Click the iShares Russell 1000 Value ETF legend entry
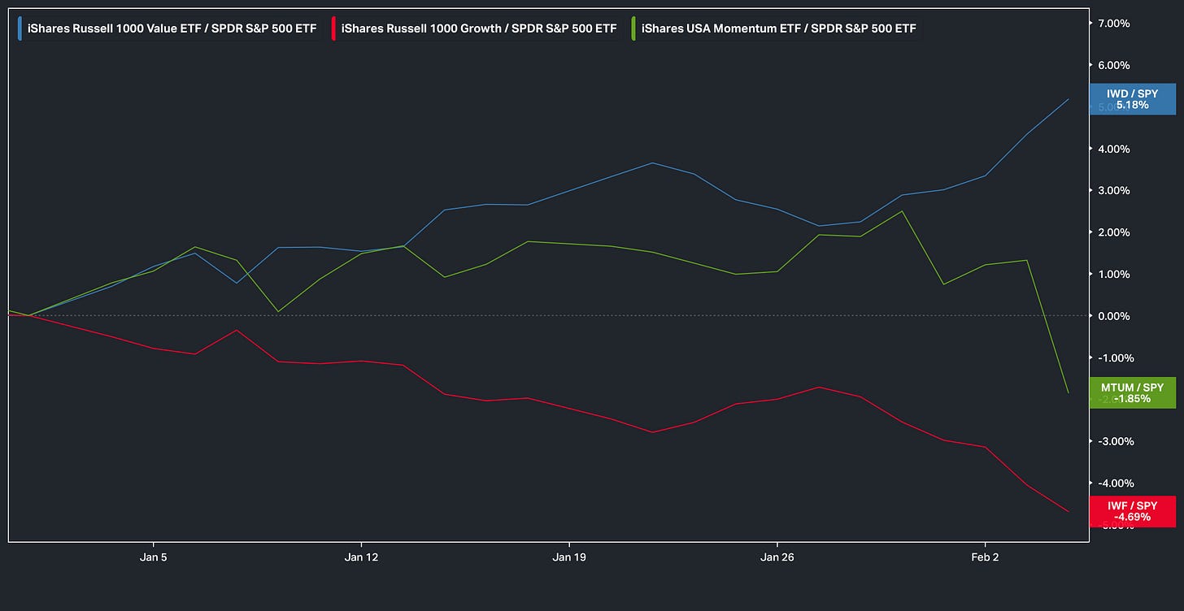Viewport: 1184px width, 611px height. (x=168, y=28)
